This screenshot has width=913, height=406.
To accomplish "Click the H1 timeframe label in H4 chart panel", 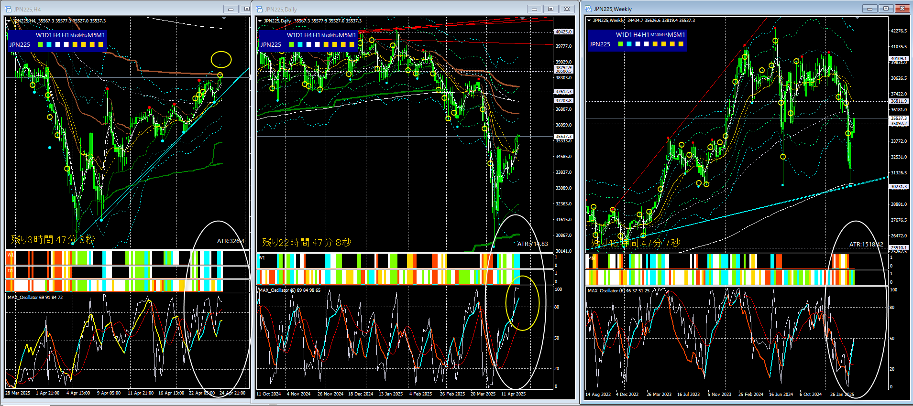I will point(66,35).
